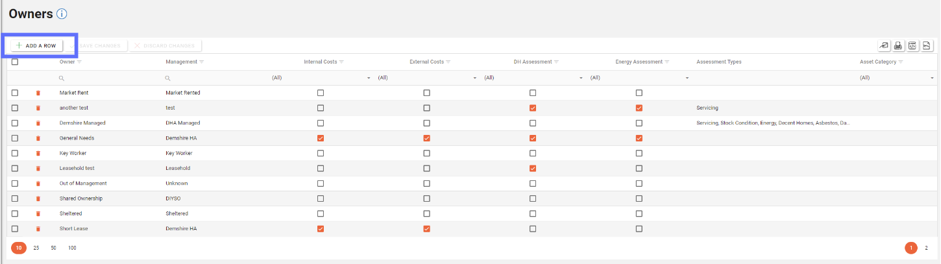941x264 pixels.
Task: Delete the Market Rent row via trash icon
Action: point(38,93)
